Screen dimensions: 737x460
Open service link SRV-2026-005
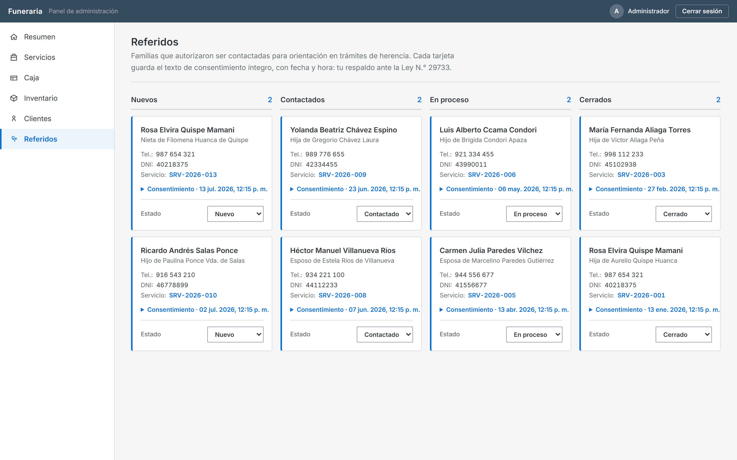tap(492, 295)
